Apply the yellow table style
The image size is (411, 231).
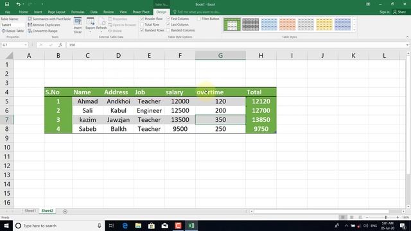tap(324, 24)
